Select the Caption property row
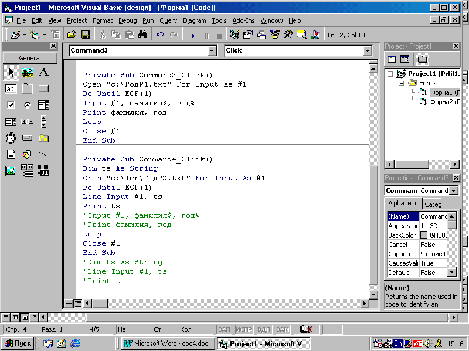Image resolution: width=469 pixels, height=351 pixels. click(x=417, y=254)
